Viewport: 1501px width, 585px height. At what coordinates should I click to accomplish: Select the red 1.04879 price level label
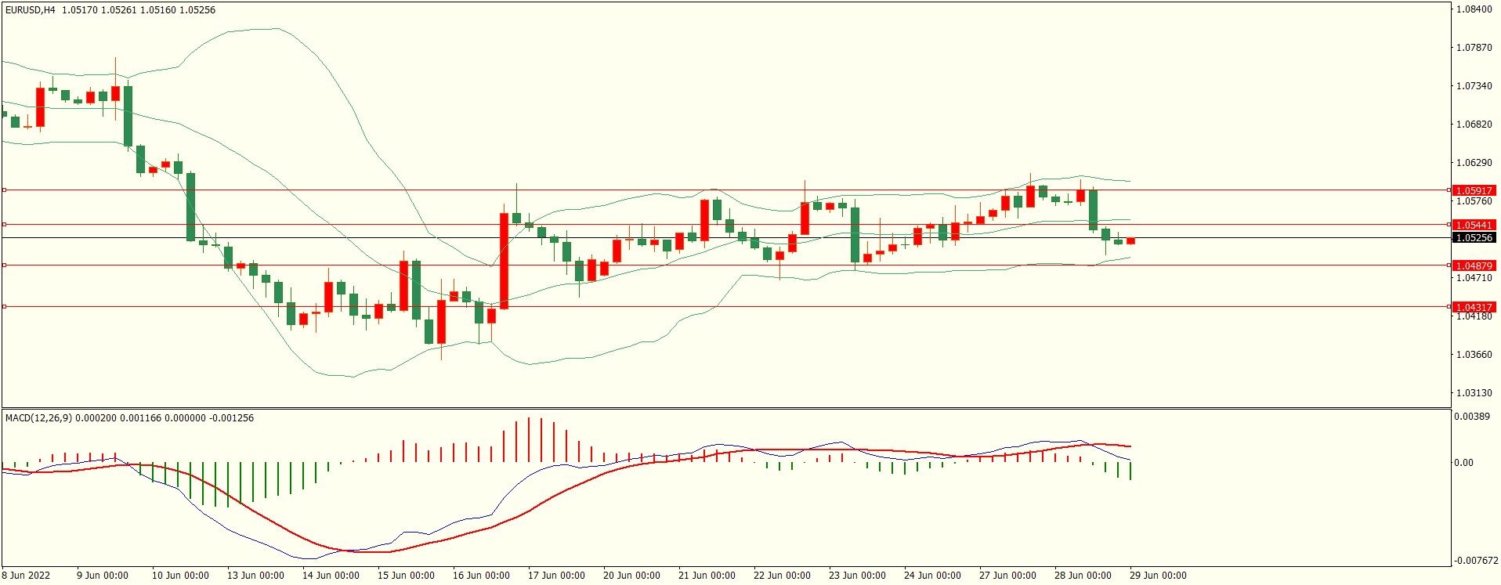coord(1474,265)
